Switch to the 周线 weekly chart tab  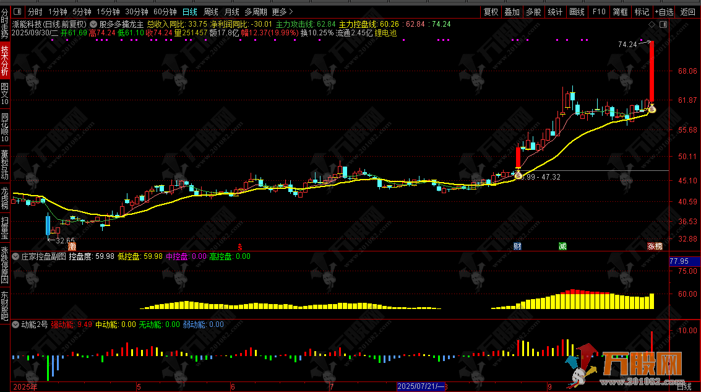click(x=211, y=12)
